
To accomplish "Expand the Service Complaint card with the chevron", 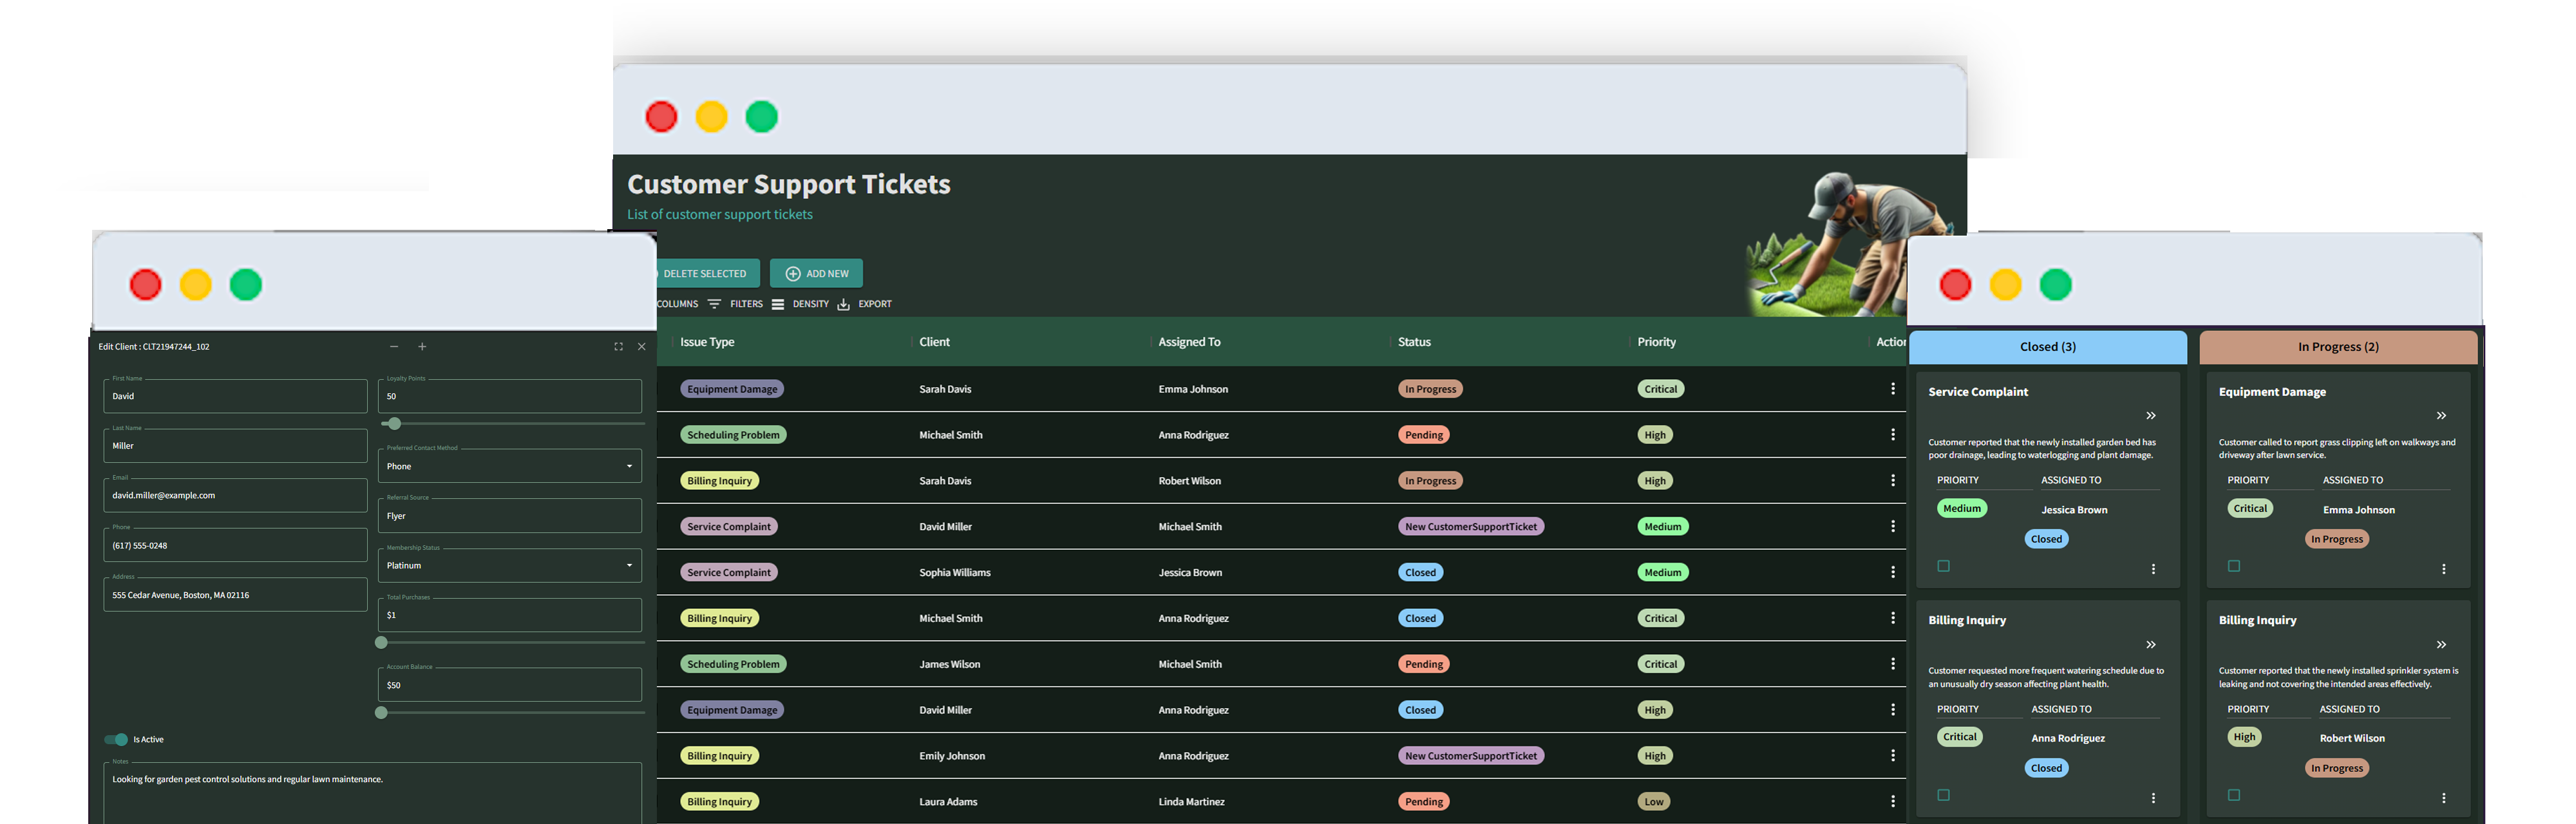I will point(2151,415).
